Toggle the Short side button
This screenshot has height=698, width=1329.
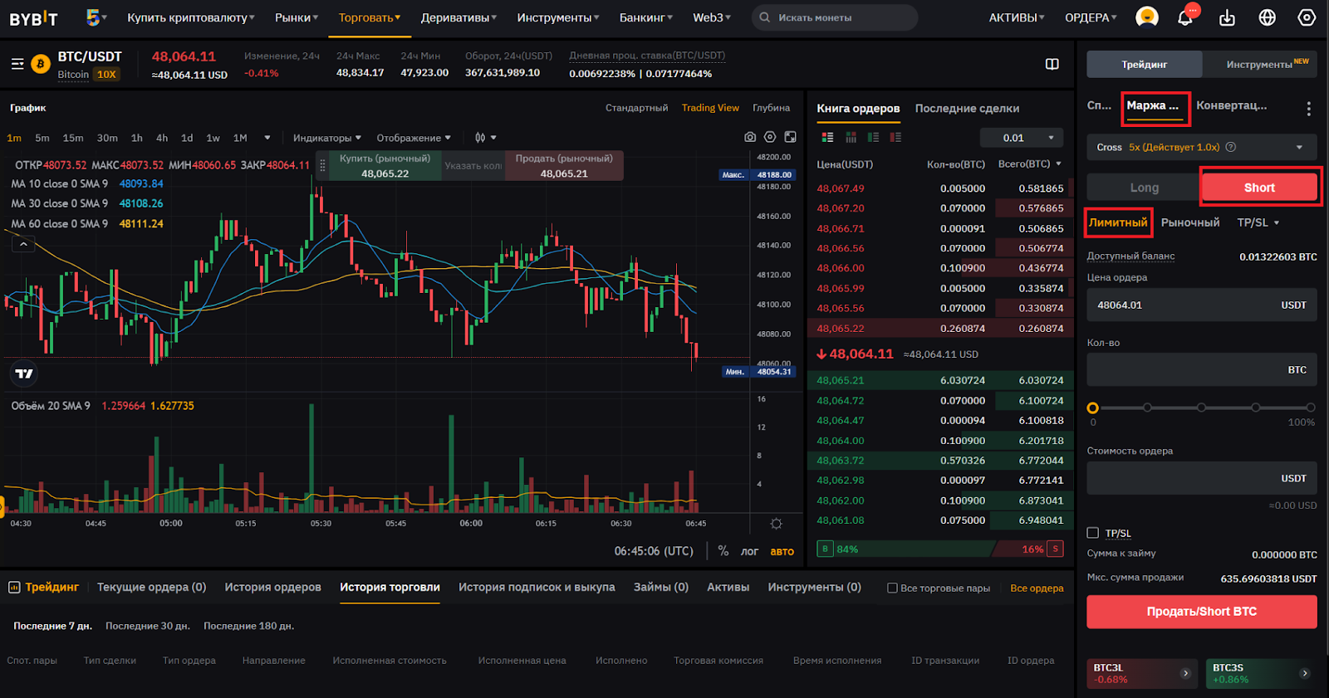[x=1259, y=188]
